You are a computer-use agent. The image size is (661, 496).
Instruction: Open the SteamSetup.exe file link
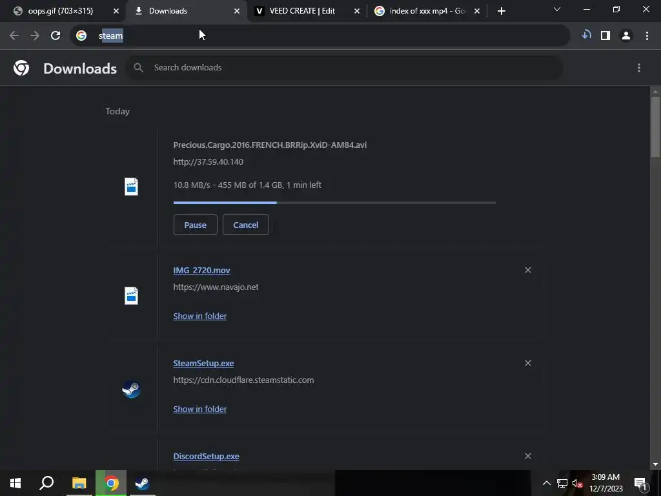(203, 363)
